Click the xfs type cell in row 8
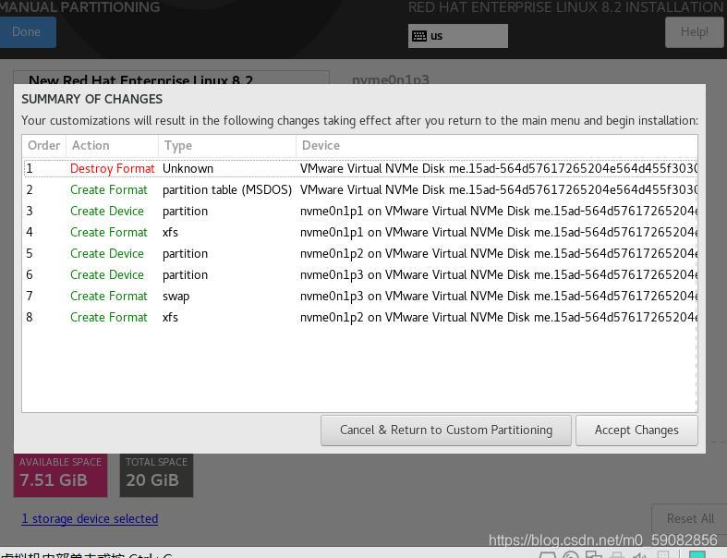The height and width of the screenshot is (558, 727). click(170, 318)
